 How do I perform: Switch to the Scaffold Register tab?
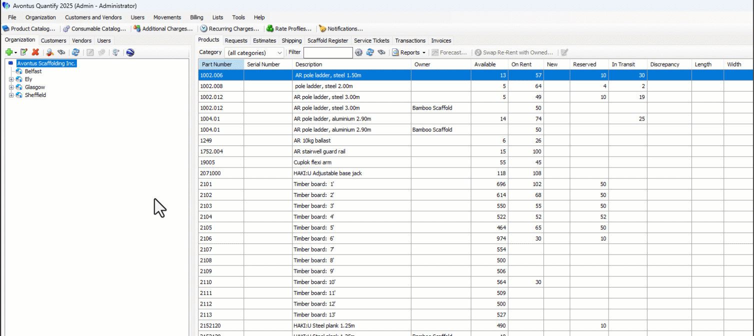coord(327,40)
